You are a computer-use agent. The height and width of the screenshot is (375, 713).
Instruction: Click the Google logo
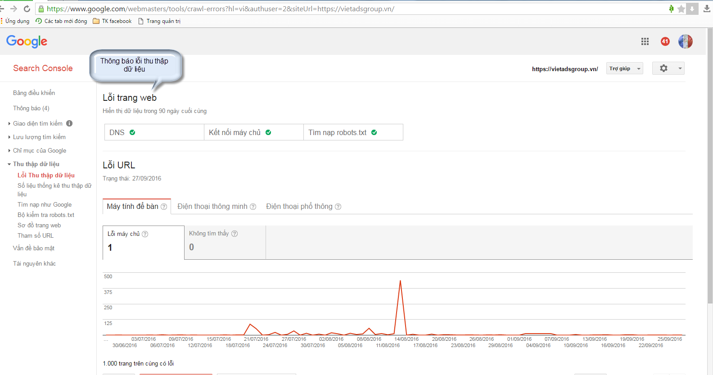[x=27, y=41]
